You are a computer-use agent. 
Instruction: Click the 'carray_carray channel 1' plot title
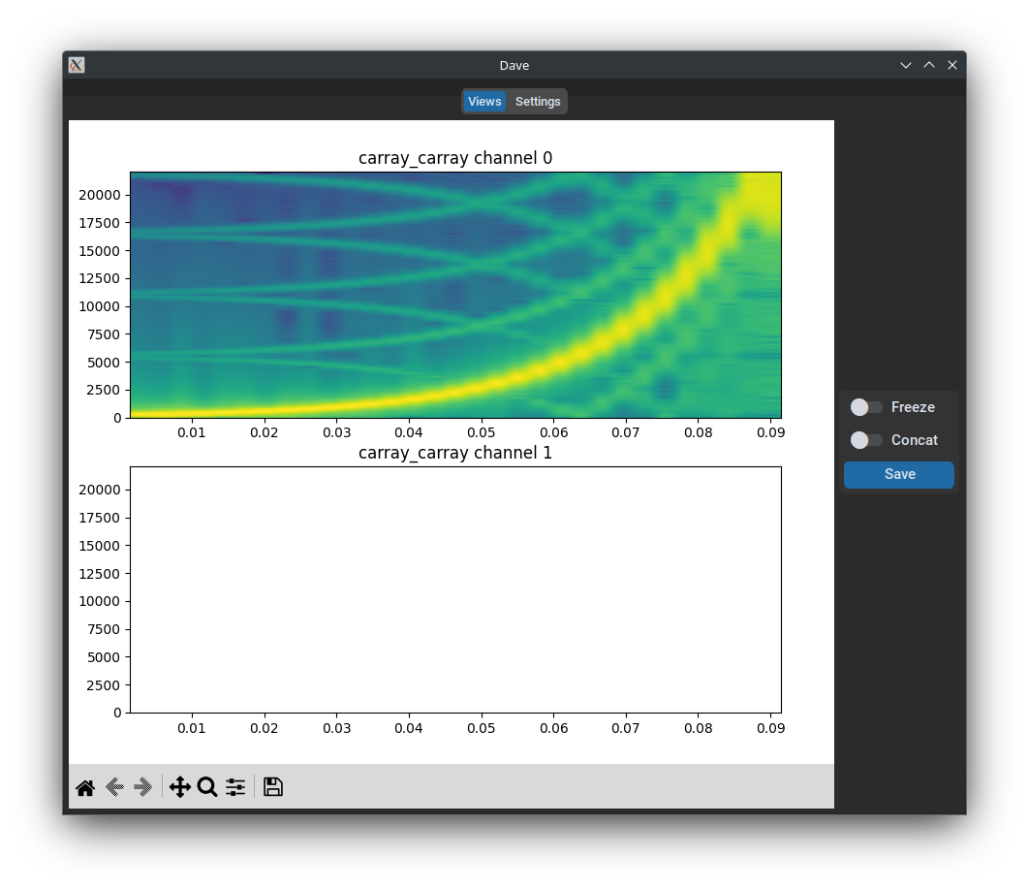pos(455,453)
